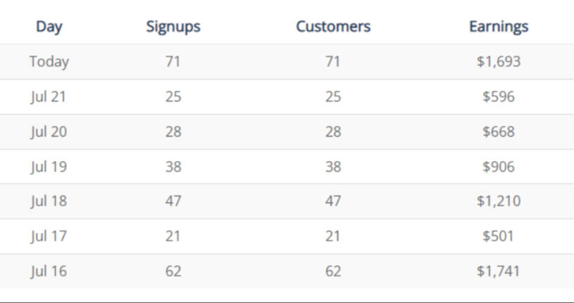The image size is (574, 303).
Task: Click the $596 earnings value
Action: point(499,97)
